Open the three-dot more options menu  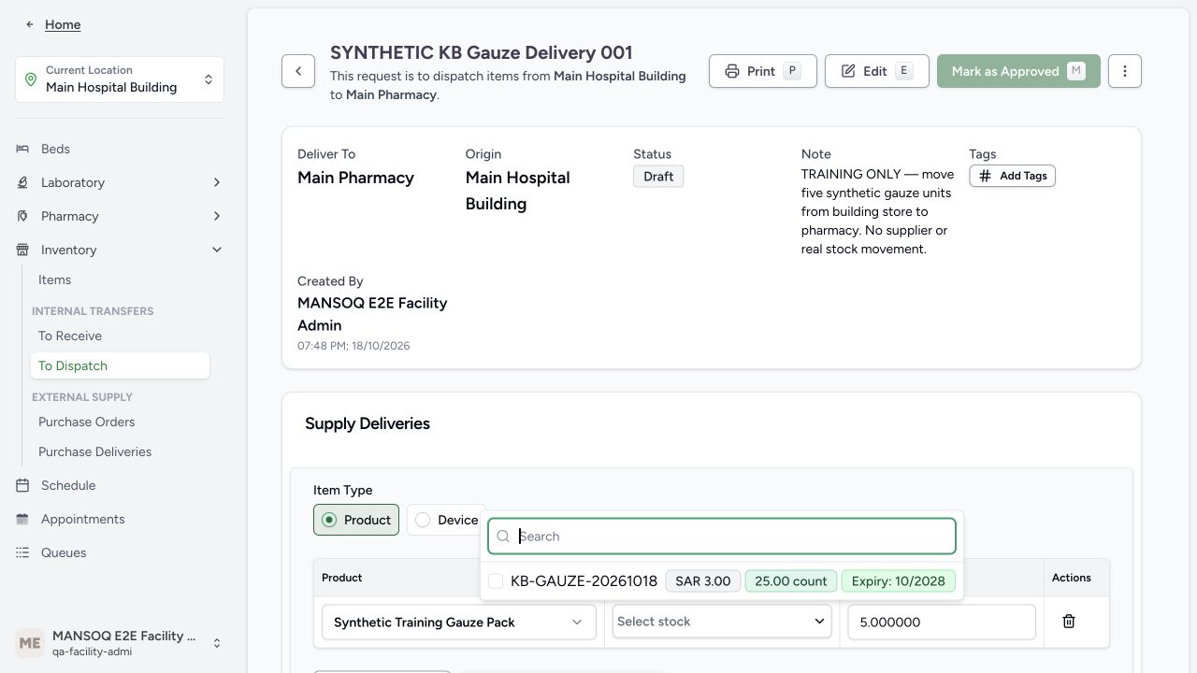1125,71
